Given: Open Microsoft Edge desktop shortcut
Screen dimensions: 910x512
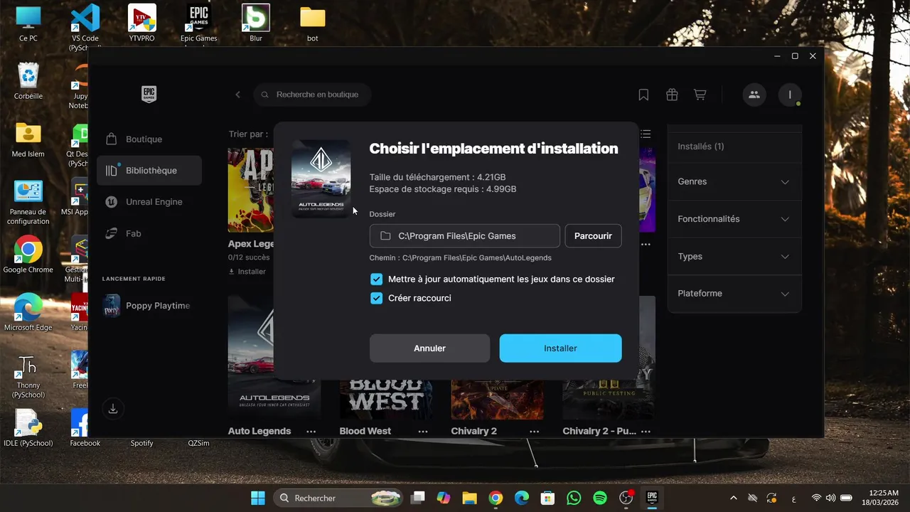Looking at the screenshot, I should [28, 312].
